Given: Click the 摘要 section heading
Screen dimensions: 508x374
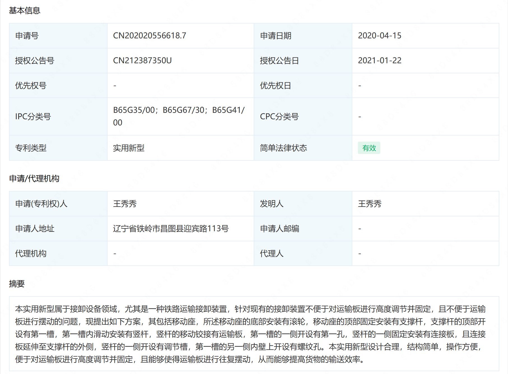Looking at the screenshot, I should pos(17,284).
